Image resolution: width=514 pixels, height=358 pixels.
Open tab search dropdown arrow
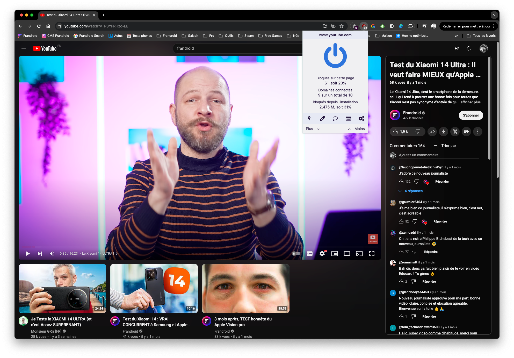click(494, 15)
